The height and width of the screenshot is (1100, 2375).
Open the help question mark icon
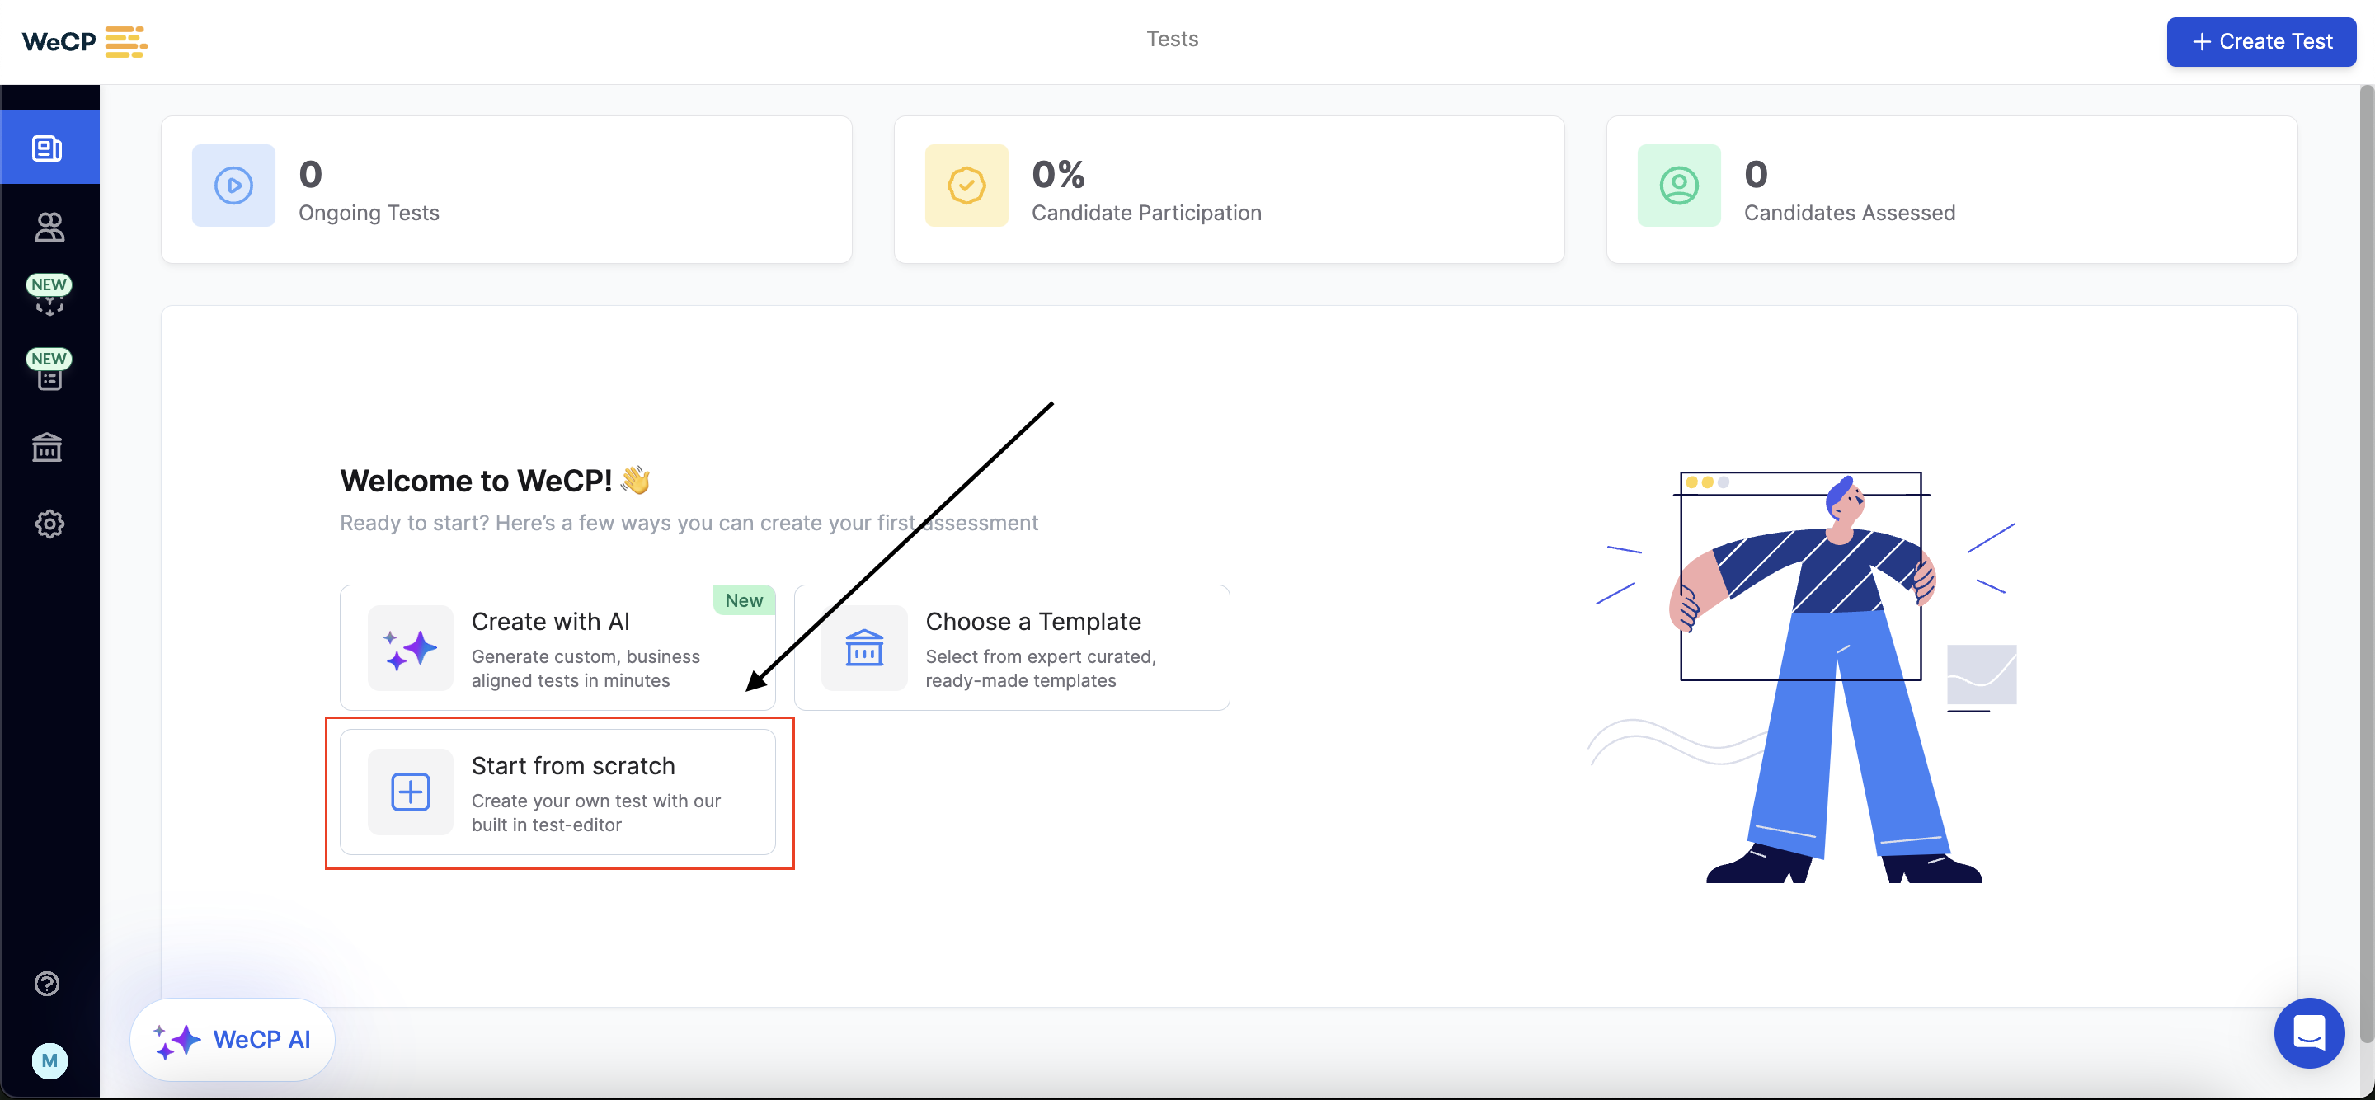click(47, 983)
